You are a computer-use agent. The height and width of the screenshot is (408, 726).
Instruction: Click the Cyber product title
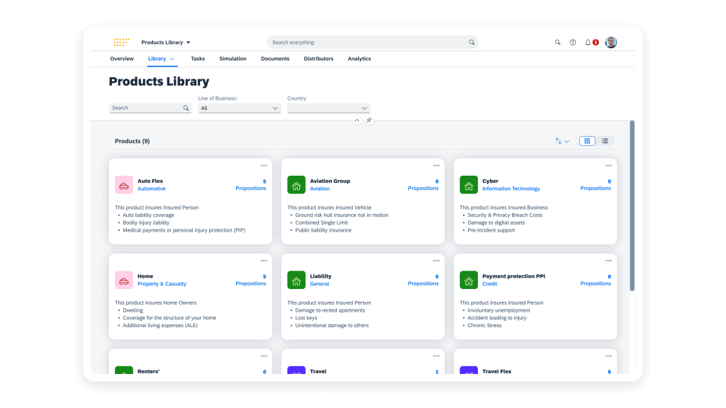pos(491,181)
